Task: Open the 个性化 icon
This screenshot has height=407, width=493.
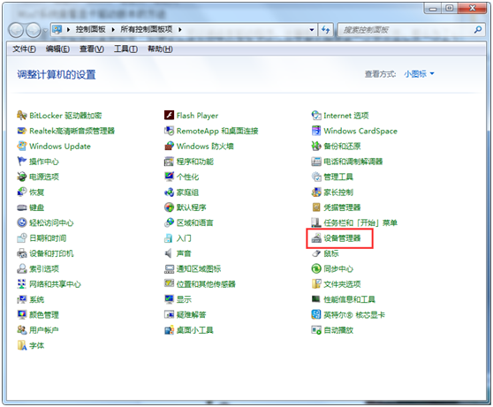Action: click(x=169, y=177)
